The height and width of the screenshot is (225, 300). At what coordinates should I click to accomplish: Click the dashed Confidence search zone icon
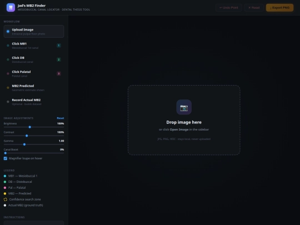pos(6,199)
